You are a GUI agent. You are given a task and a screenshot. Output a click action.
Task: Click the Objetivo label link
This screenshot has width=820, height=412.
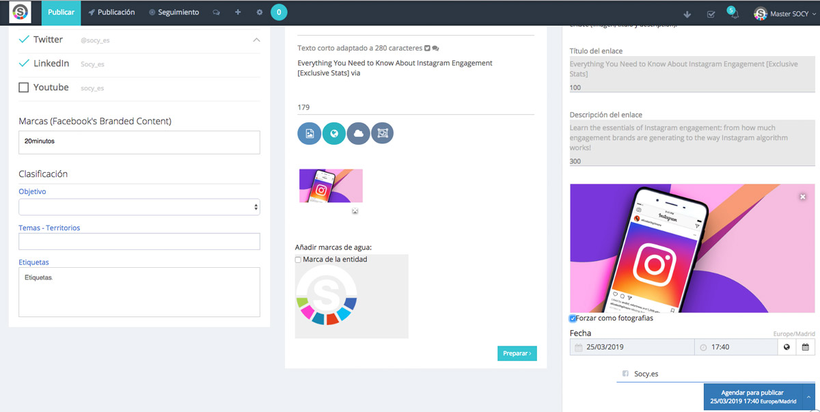(x=32, y=192)
